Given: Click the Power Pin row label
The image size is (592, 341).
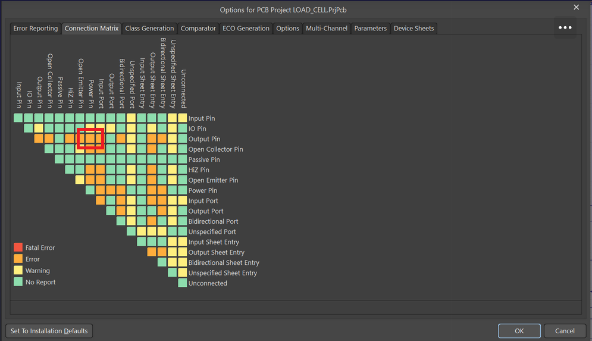Looking at the screenshot, I should (203, 190).
